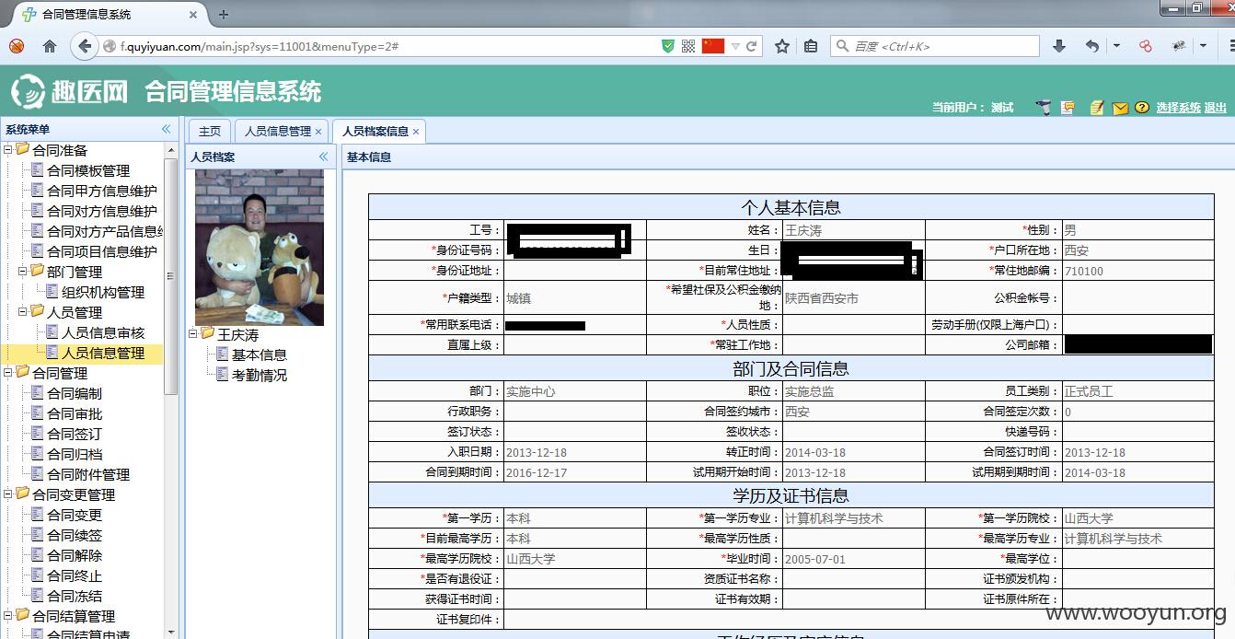Click the red circles extension icon
Image resolution: width=1235 pixels, height=639 pixels.
[1146, 46]
